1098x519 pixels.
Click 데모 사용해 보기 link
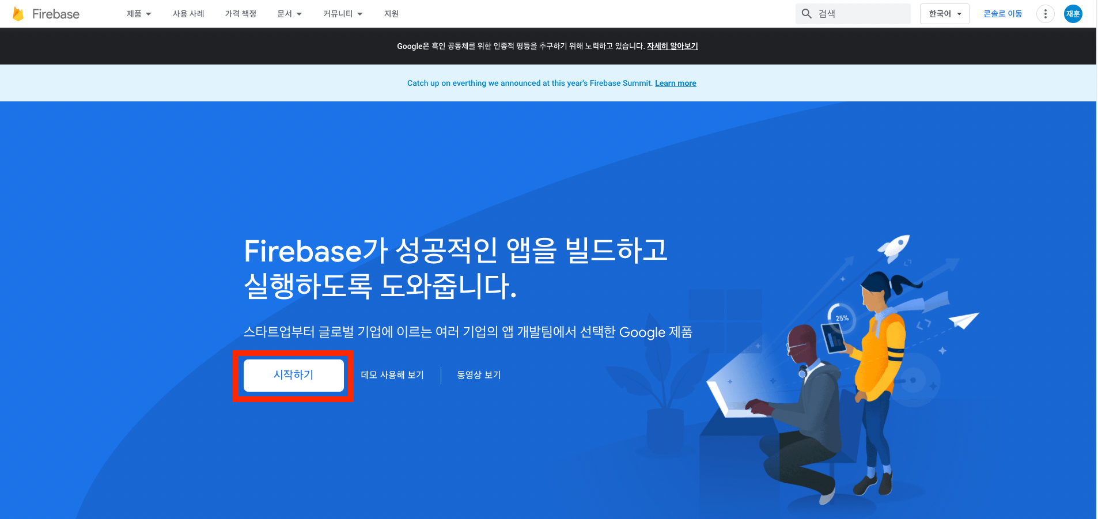coord(392,375)
